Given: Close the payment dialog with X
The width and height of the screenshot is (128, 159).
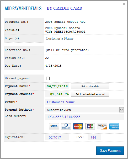Looking at the screenshot, I should pyautogui.click(x=124, y=4).
